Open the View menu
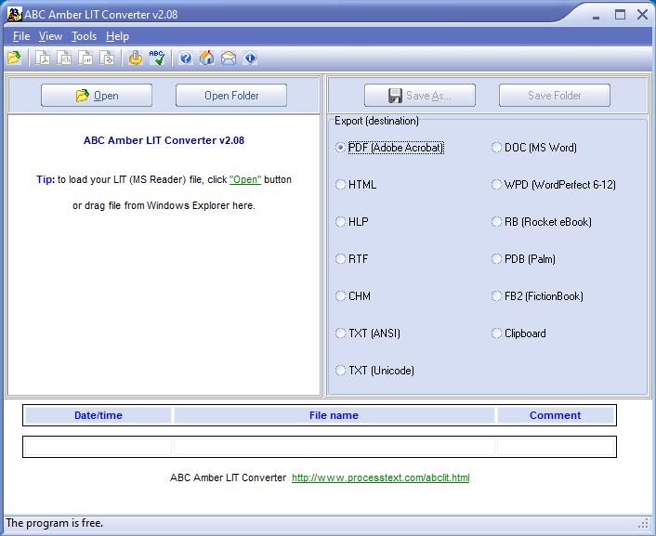This screenshot has width=656, height=536. click(x=50, y=36)
